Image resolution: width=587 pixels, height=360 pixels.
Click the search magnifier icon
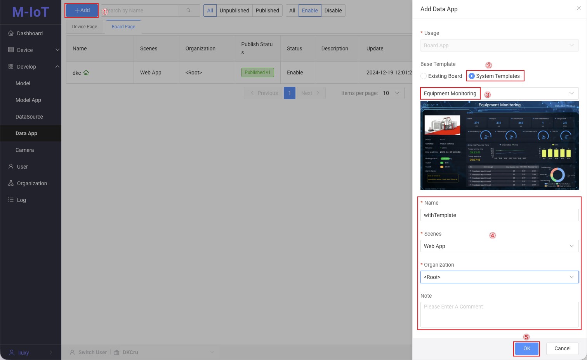click(189, 10)
